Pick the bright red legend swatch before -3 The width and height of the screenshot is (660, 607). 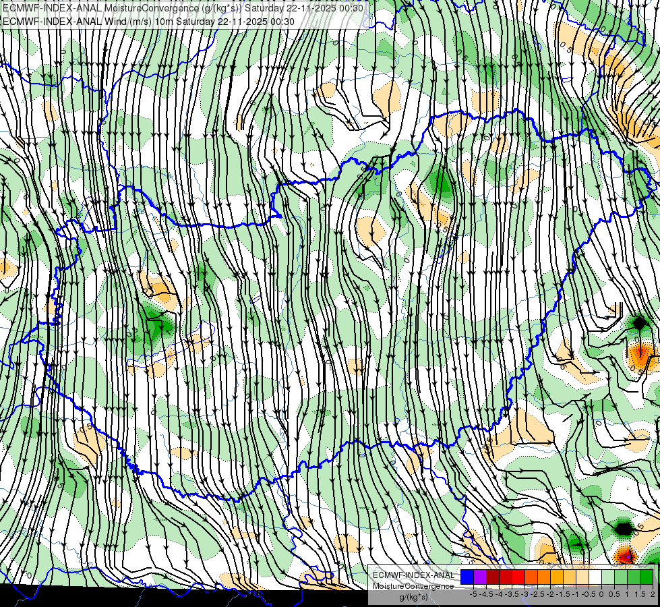coord(518,577)
